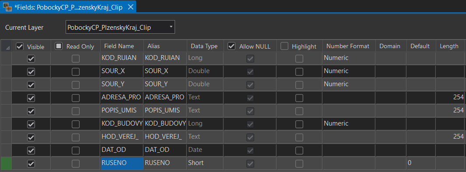The width and height of the screenshot is (466, 172).
Task: Check Highlight for HOD_VEREJ_ row
Action: coord(299,137)
